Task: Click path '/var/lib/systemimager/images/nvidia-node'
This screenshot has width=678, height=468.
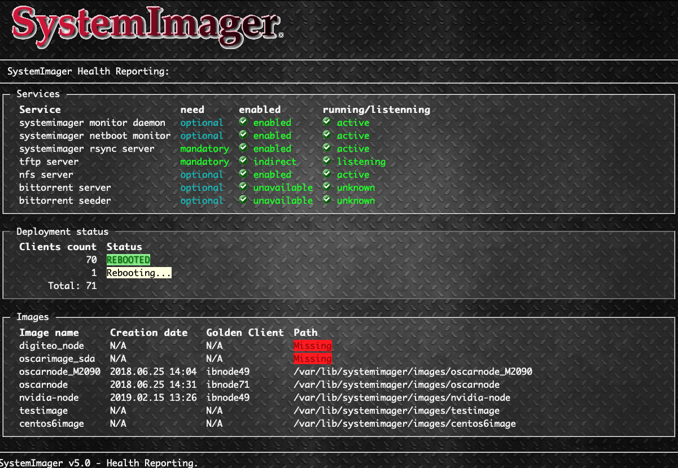Action: (x=402, y=397)
